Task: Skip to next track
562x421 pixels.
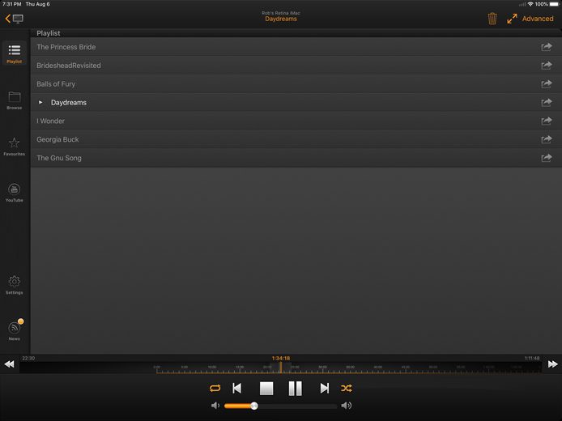Action: click(x=325, y=388)
